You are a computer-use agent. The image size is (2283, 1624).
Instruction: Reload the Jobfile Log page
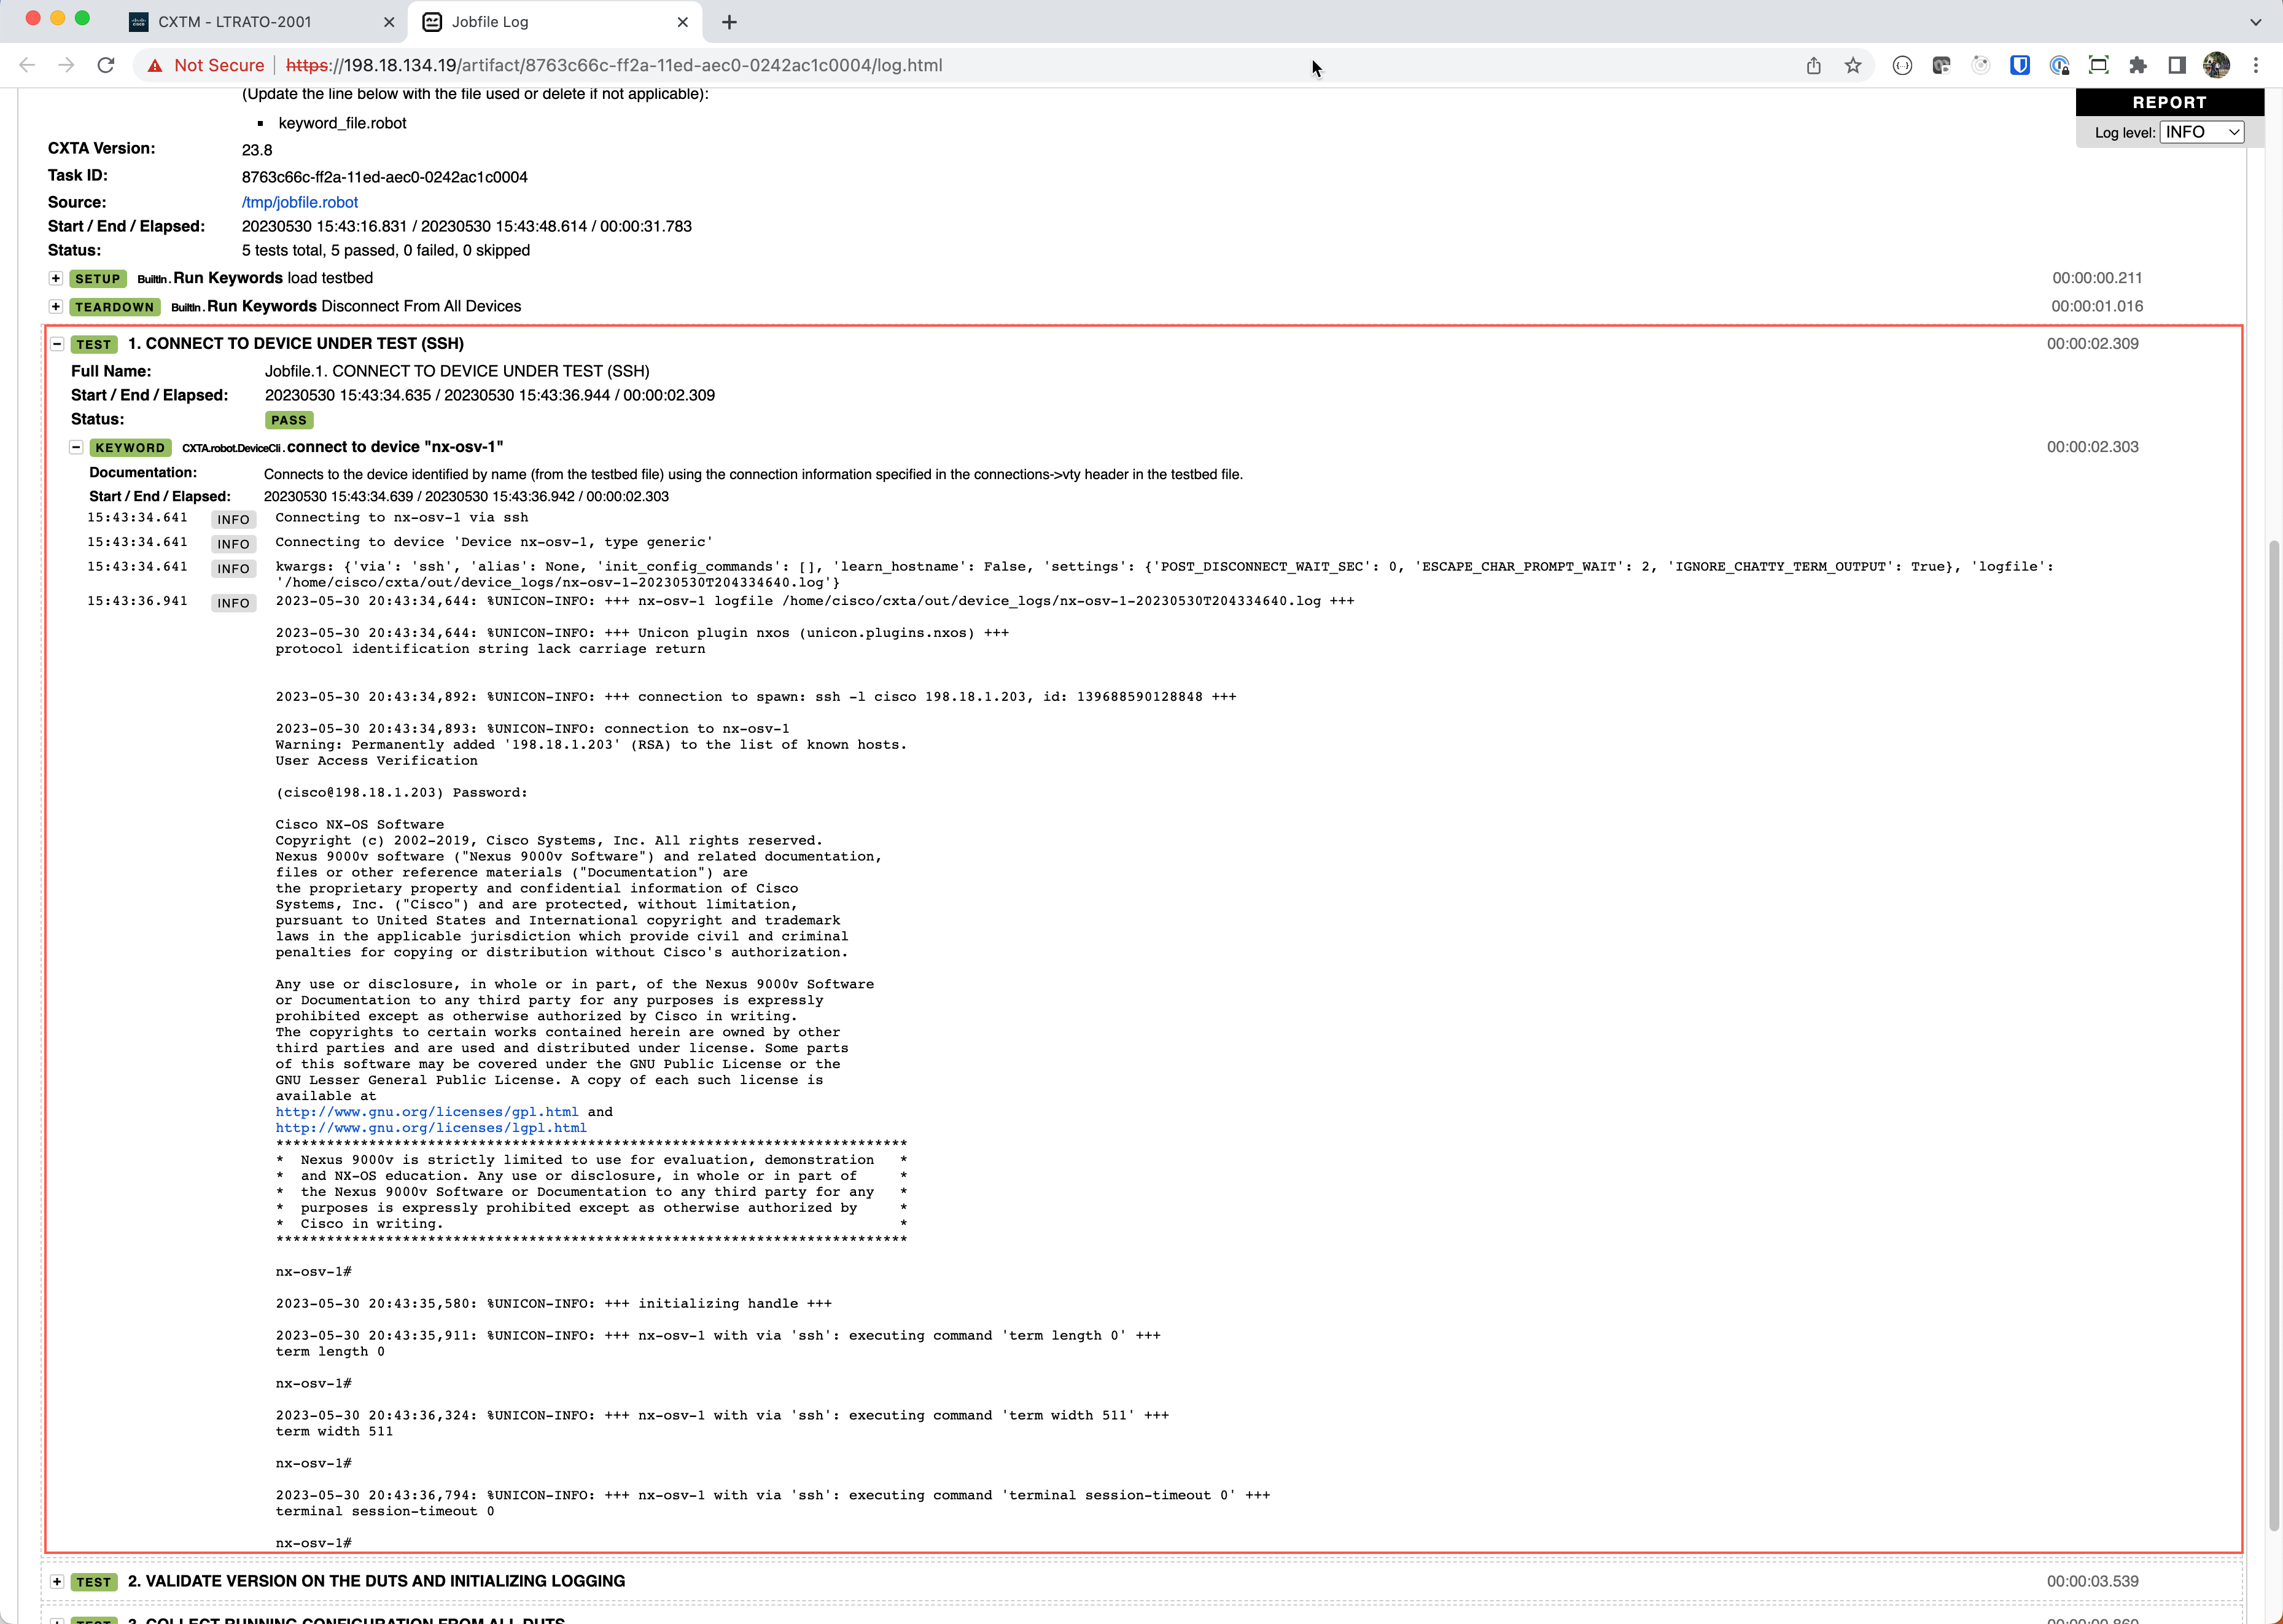[x=106, y=65]
